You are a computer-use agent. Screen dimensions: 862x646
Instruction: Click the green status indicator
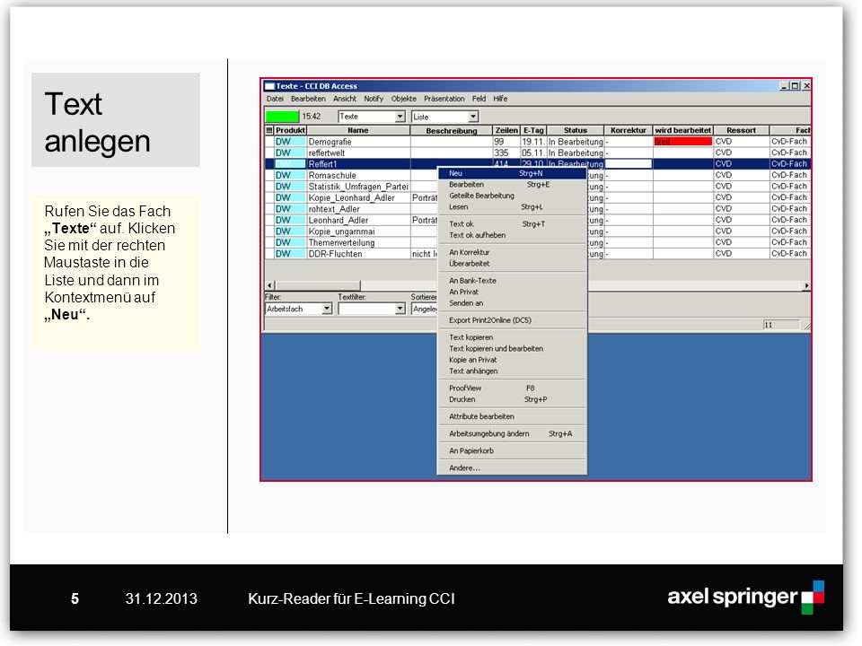tap(282, 117)
